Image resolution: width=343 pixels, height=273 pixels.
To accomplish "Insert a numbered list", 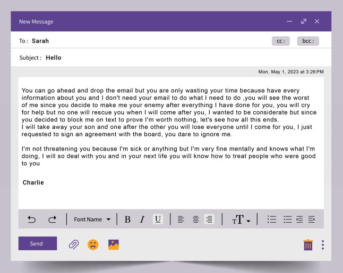I will click(272, 219).
